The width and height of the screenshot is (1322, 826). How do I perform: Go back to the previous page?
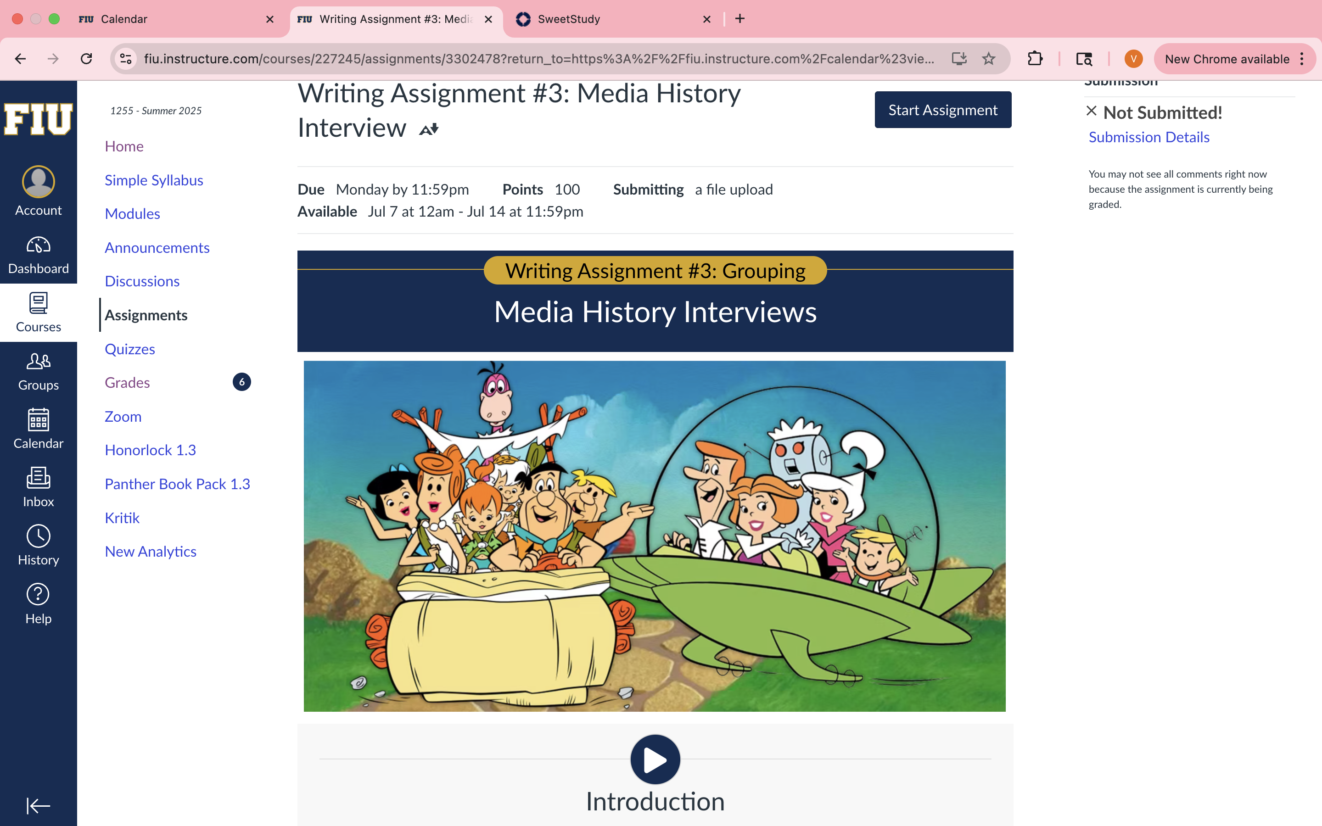(20, 58)
